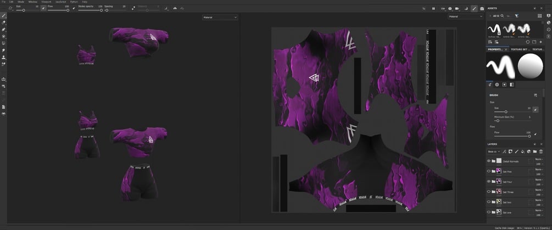
Task: Select the Clone stamp tool
Action: (x=3, y=57)
